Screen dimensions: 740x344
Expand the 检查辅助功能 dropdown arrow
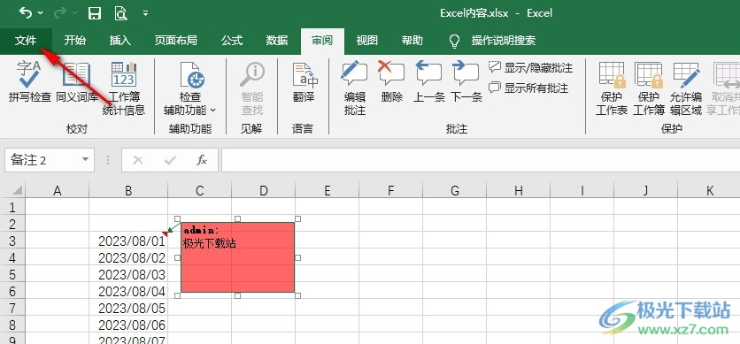(x=212, y=111)
